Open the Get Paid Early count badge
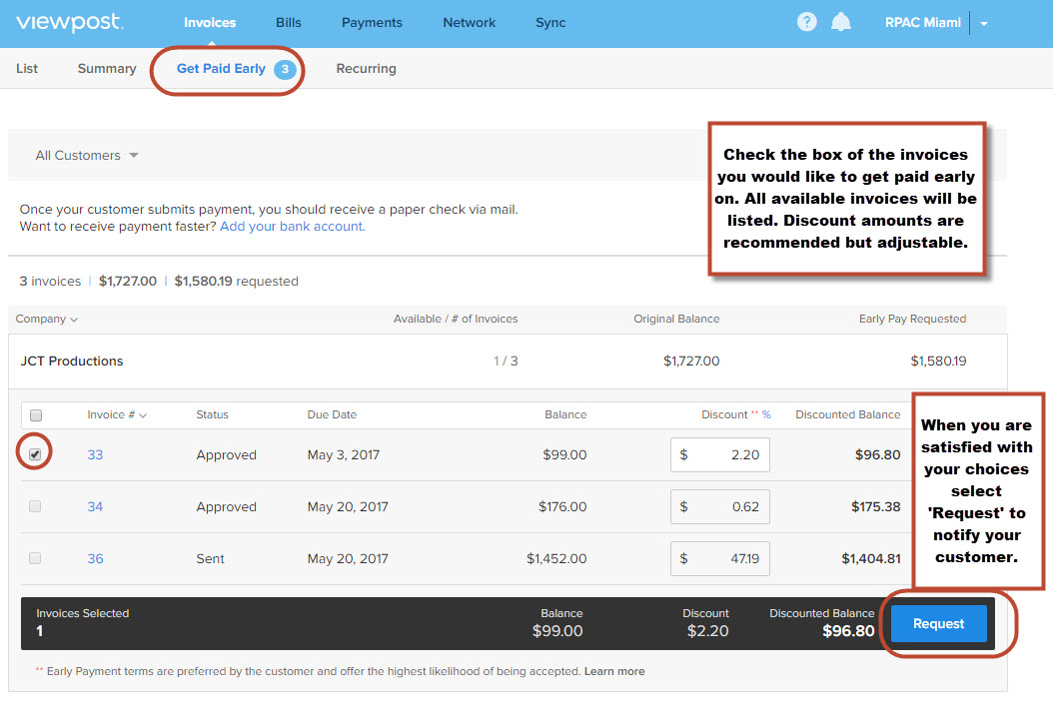The image size is (1053, 720). point(285,69)
